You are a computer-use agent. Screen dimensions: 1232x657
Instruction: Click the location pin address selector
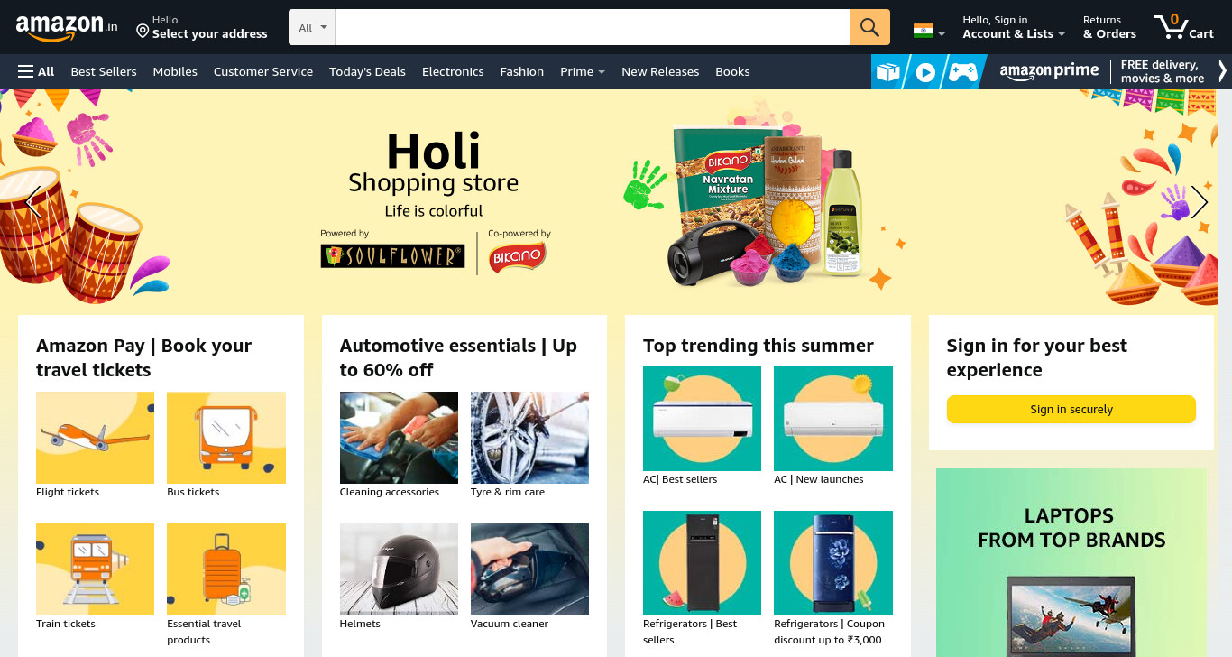(x=201, y=27)
